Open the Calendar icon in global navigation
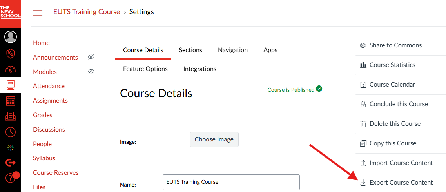Image resolution: width=446 pixels, height=192 pixels. (x=11, y=101)
